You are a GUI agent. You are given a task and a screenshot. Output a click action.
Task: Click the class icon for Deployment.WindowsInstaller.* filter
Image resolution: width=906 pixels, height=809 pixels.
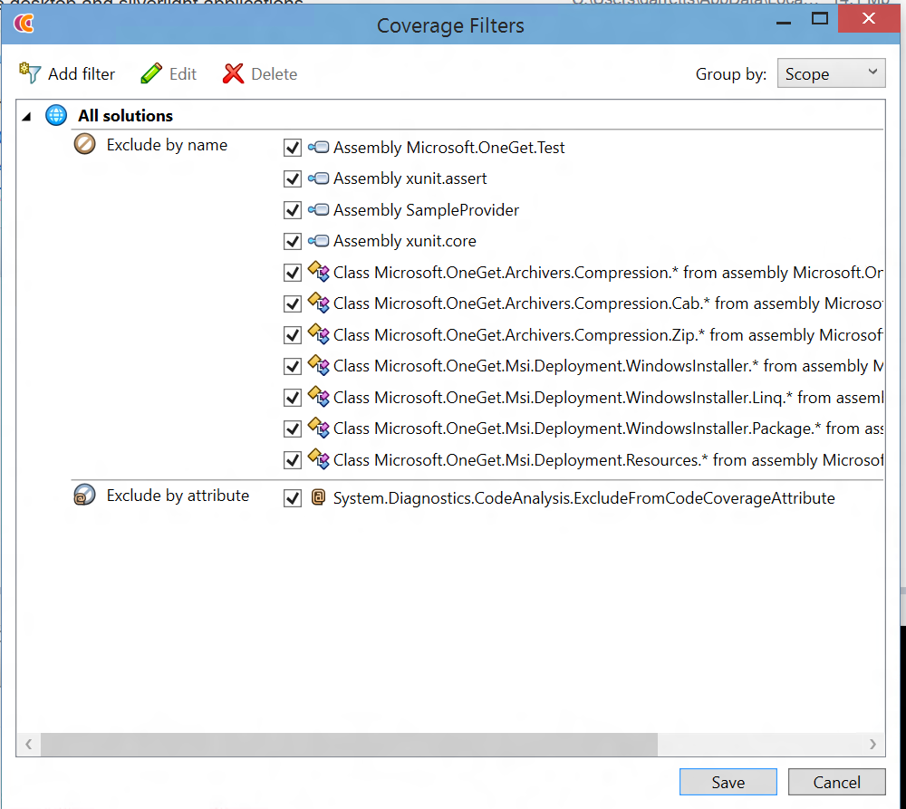point(318,364)
